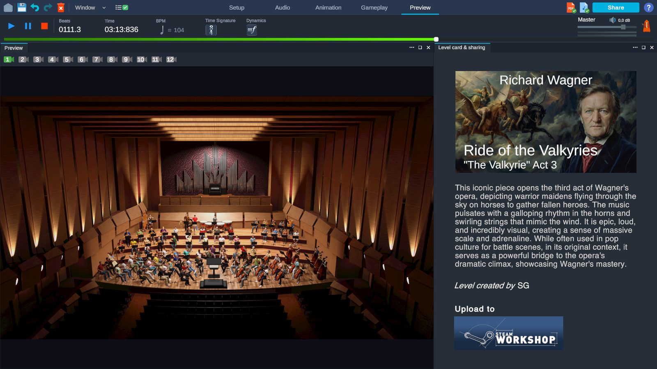The height and width of the screenshot is (369, 657).
Task: Click the Beats value 0111.3
Action: coord(70,30)
